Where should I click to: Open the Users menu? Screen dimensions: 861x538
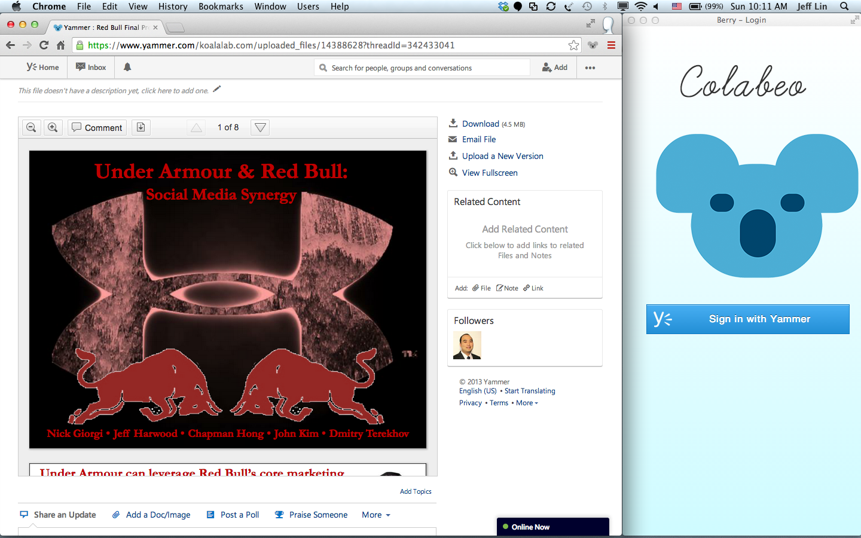coord(308,6)
